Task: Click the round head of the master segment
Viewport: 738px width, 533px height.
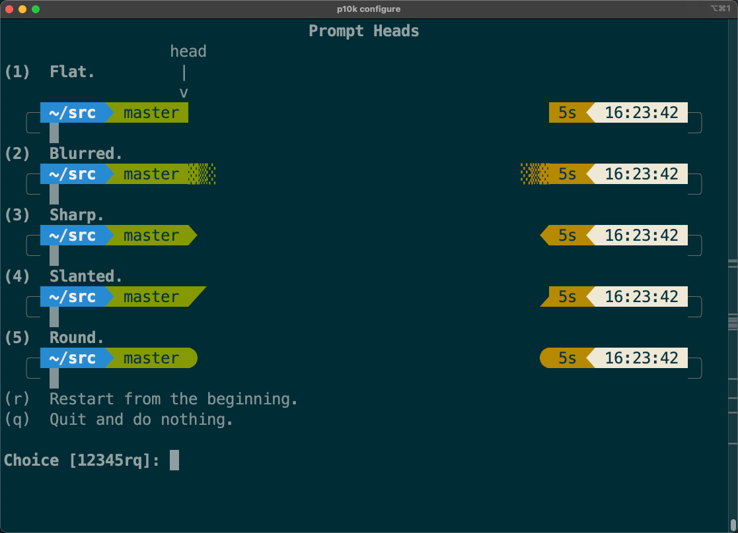Action: coord(192,358)
